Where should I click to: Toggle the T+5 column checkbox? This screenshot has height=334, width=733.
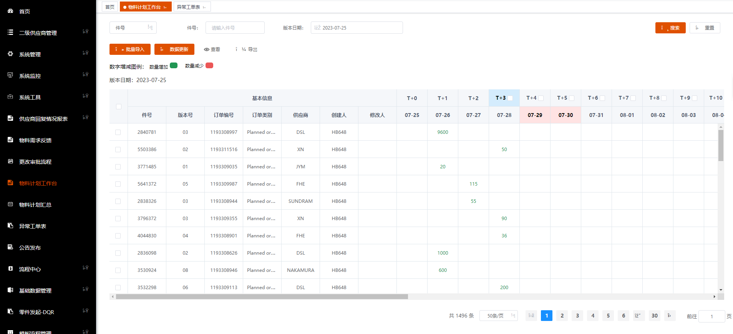click(x=572, y=98)
